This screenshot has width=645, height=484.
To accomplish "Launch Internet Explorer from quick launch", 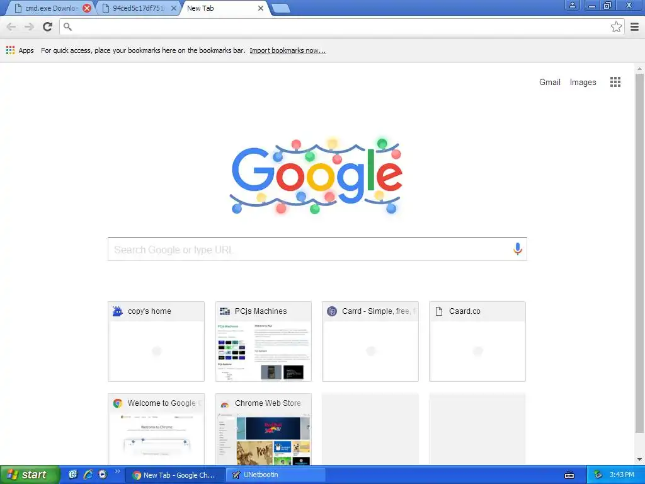I will click(x=88, y=475).
